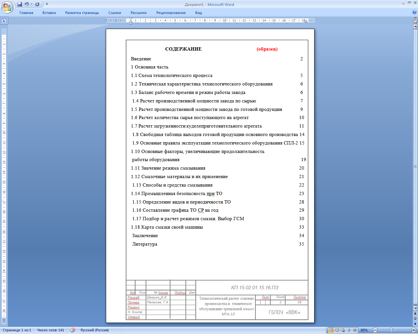This screenshot has height=334, width=418.
Task: Click the Заключение line
Action: coord(145,235)
